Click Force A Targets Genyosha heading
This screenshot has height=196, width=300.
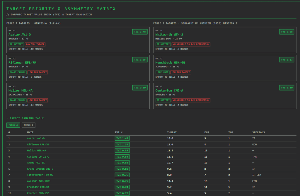[33, 23]
